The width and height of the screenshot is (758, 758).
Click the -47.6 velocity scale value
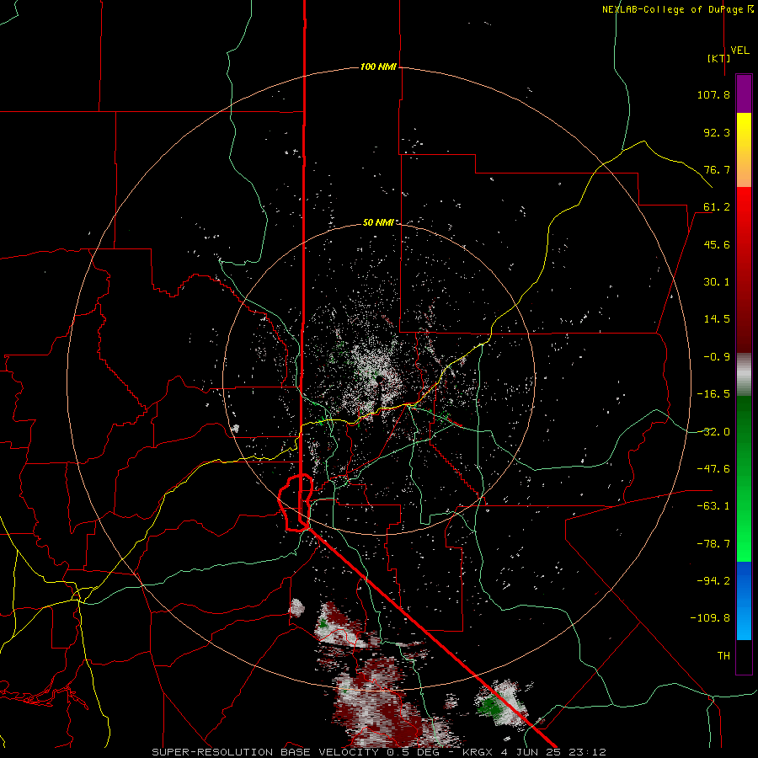pos(713,469)
